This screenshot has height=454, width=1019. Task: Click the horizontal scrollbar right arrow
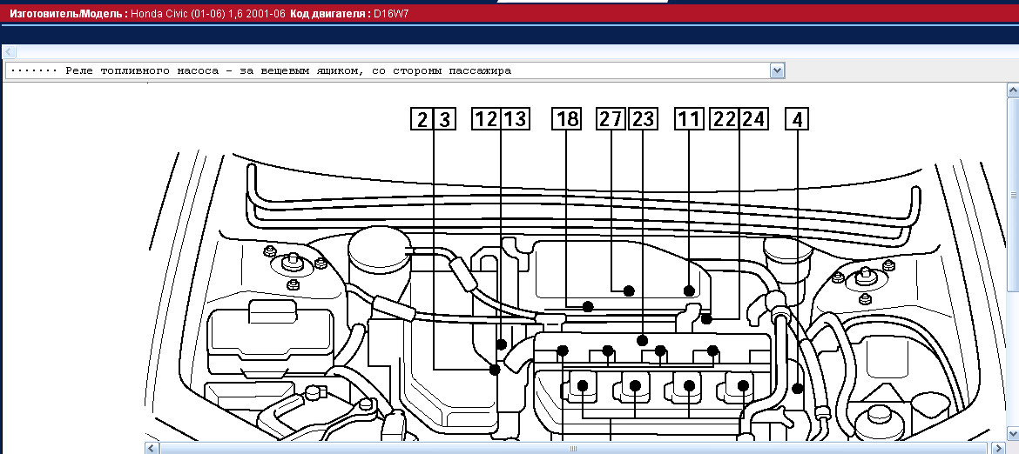click(1000, 448)
